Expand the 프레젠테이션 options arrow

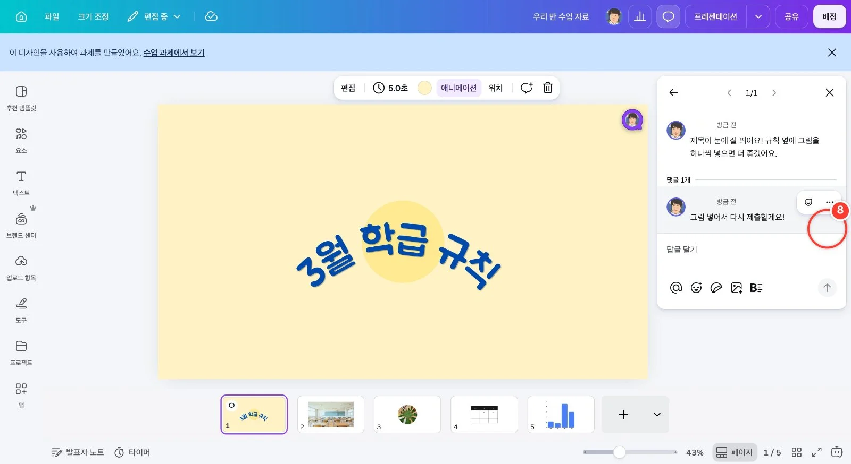pos(758,16)
